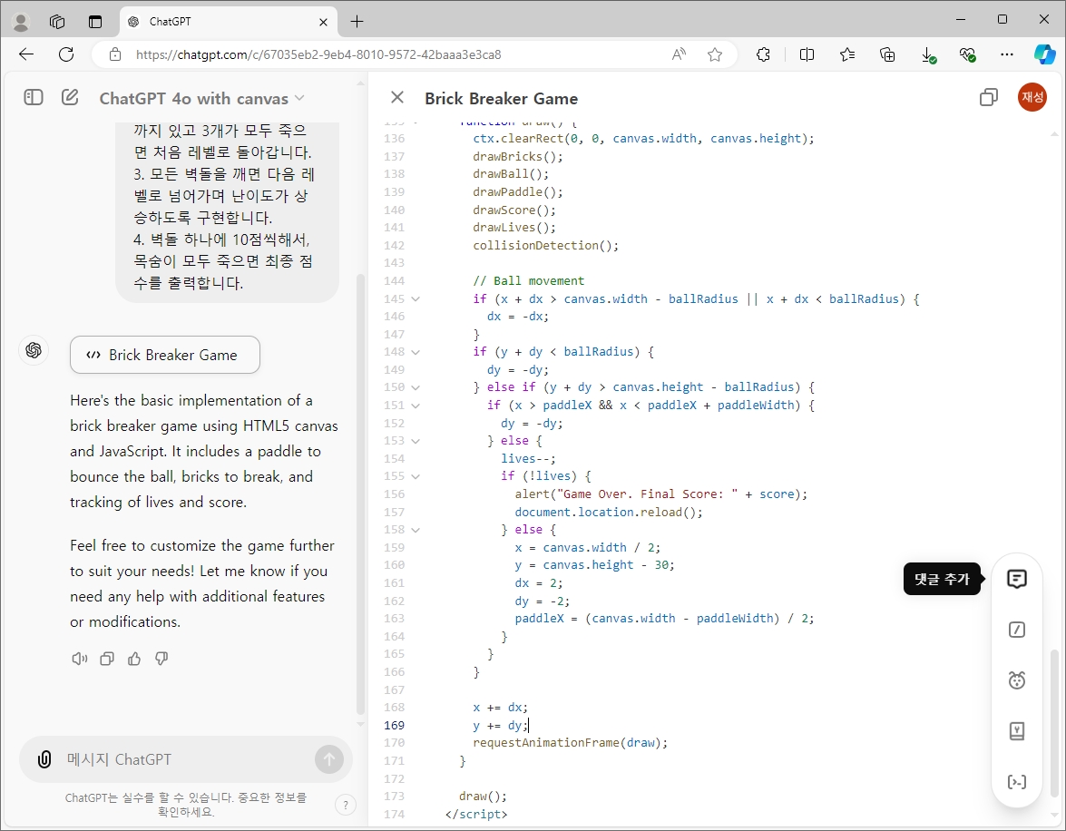Click the ChatGPT assistant logo avatar
Viewport: 1066px width, 831px height.
(x=34, y=350)
